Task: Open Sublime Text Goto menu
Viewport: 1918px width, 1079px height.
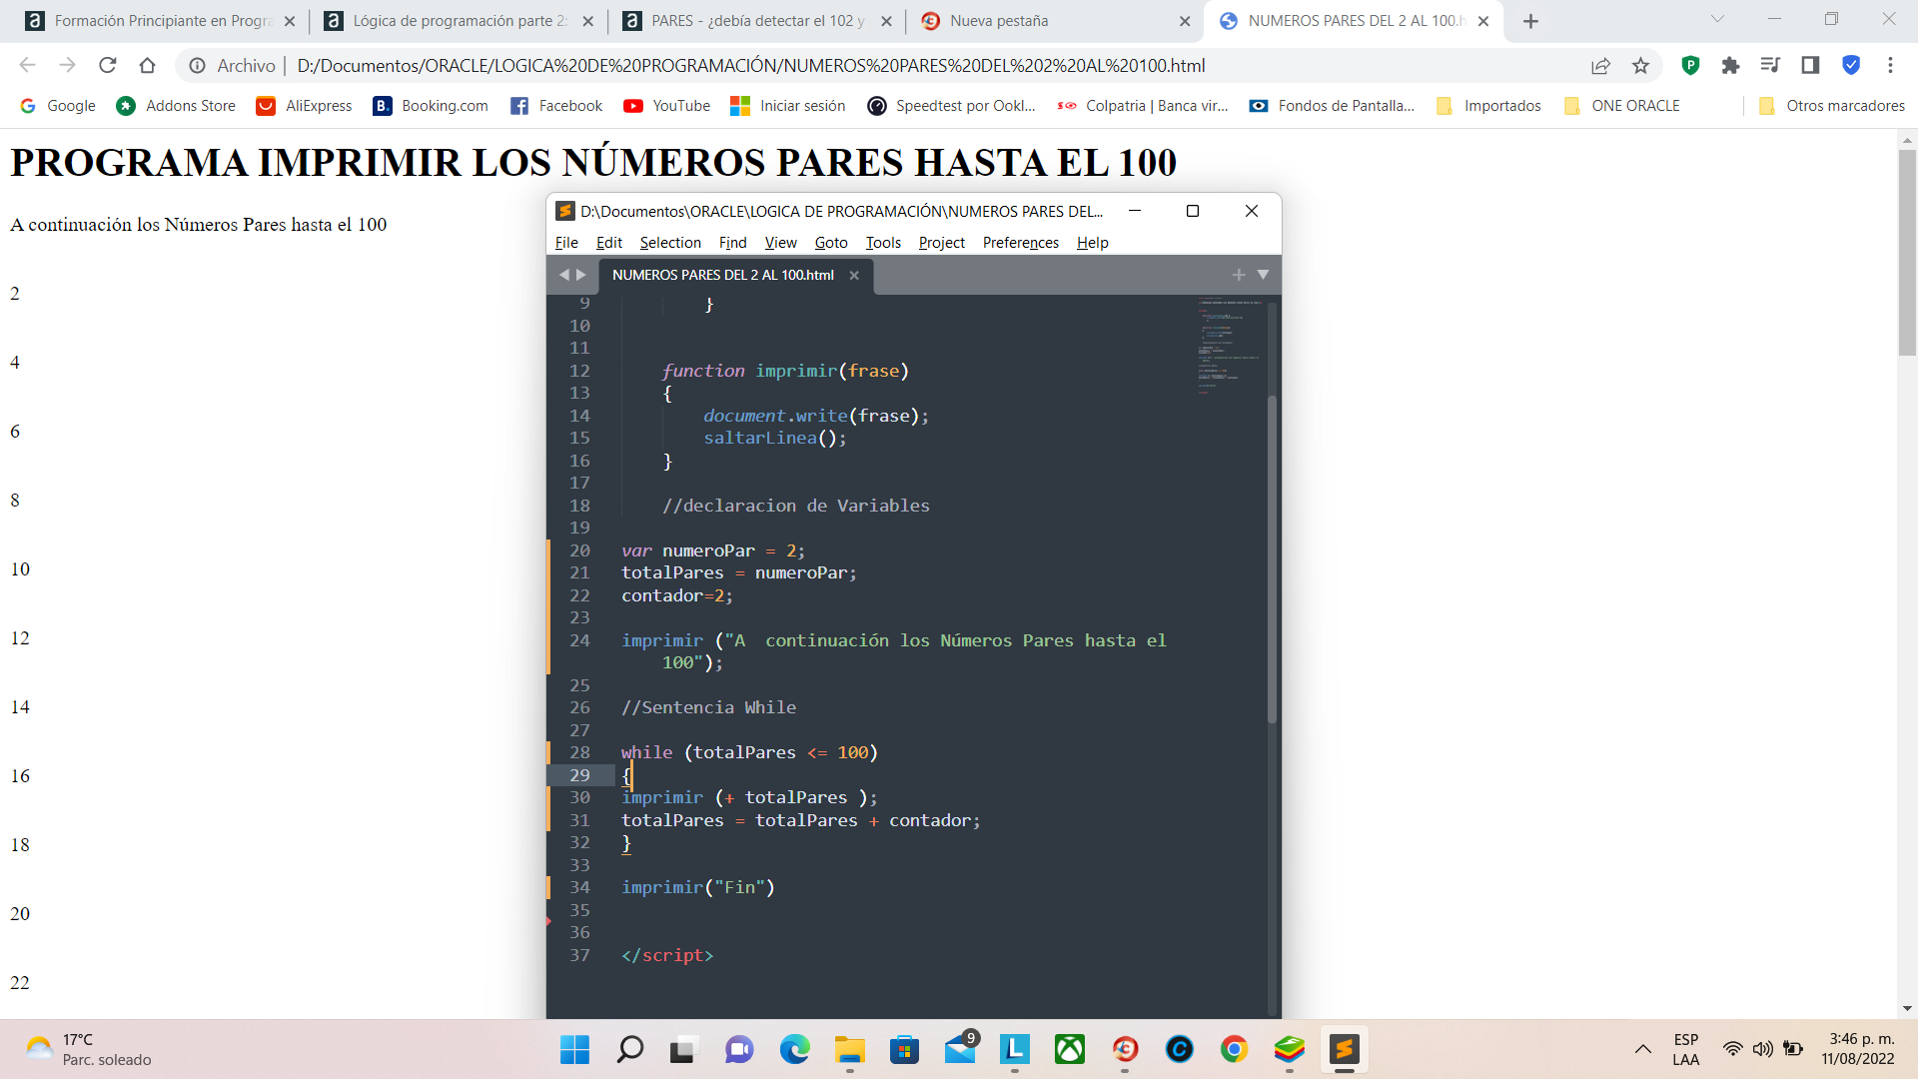Action: coord(830,243)
